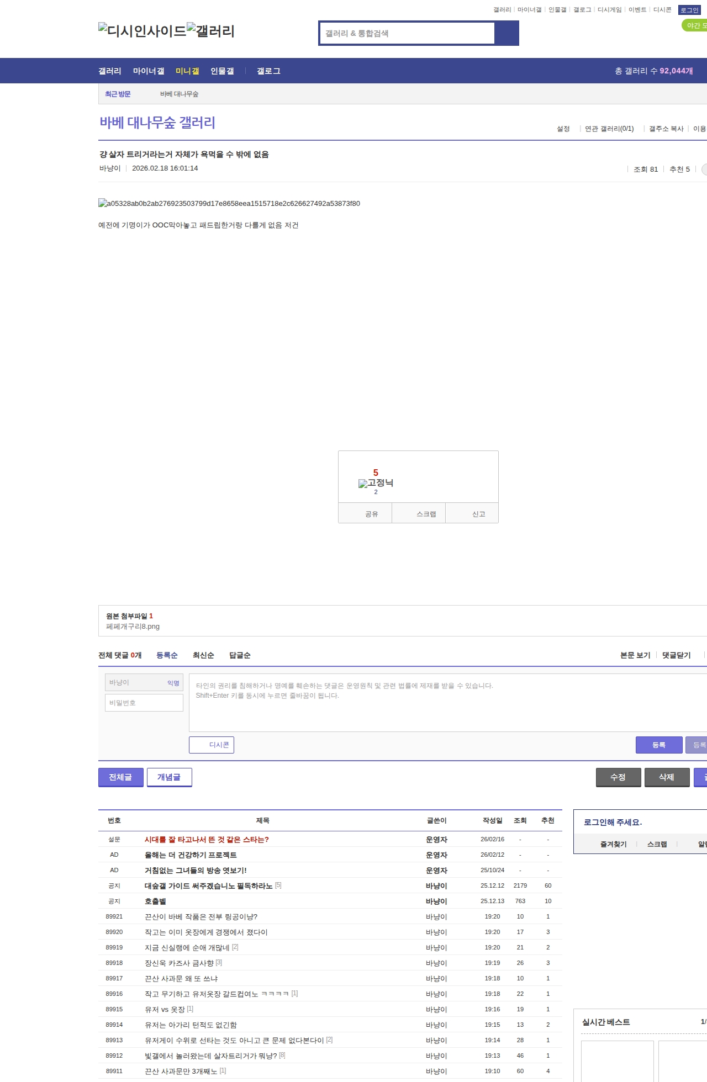Click the 로그인해 주세요. login prompt
This screenshot has width=707, height=1082.
[x=613, y=822]
